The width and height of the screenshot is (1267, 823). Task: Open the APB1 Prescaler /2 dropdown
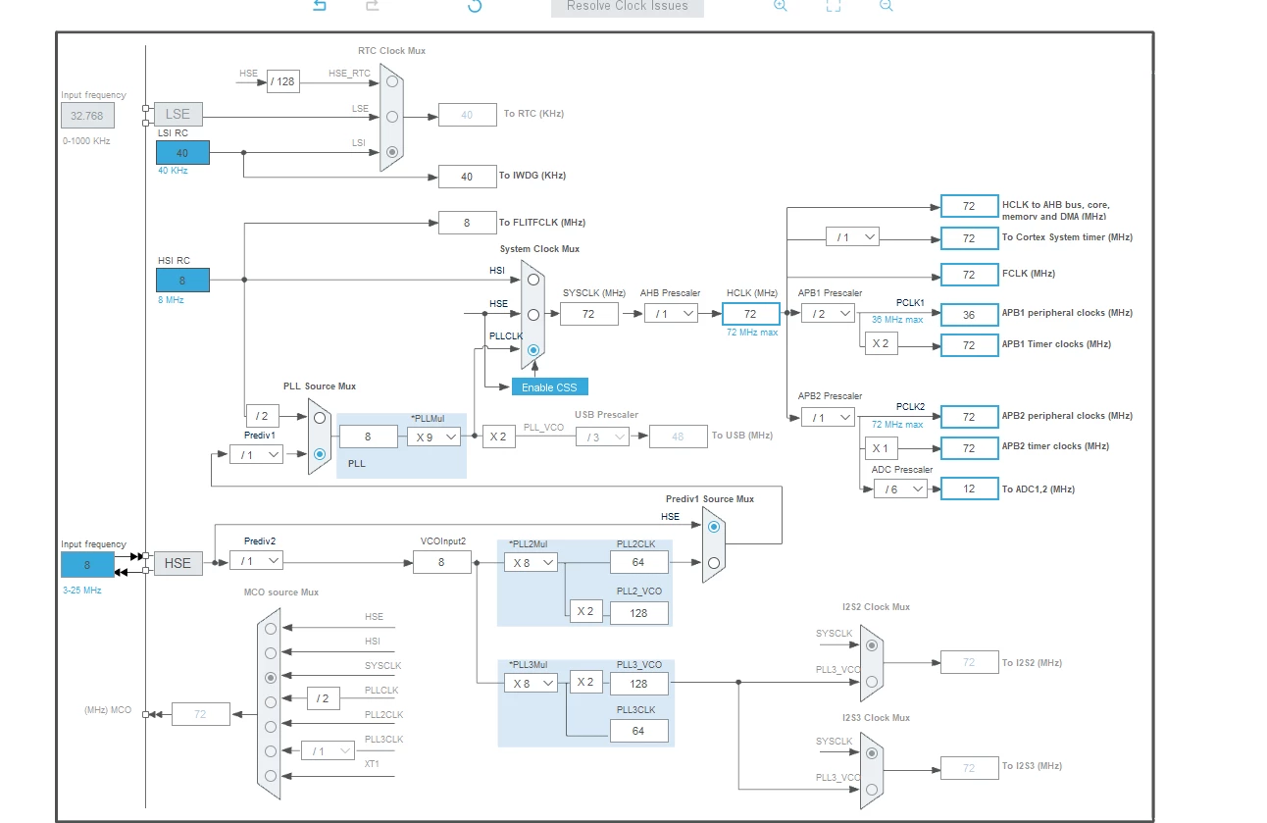tap(828, 313)
